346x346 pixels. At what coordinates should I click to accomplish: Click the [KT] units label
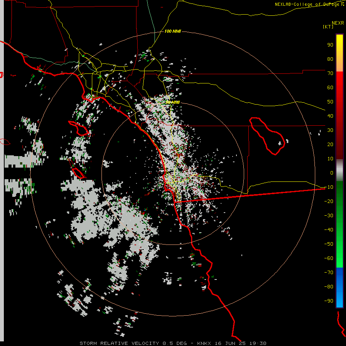pos(328,27)
